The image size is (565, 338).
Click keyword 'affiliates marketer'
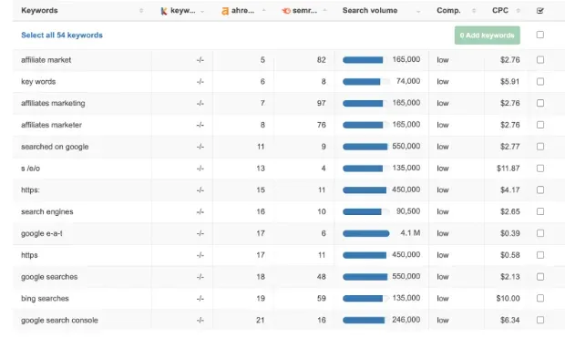[51, 125]
